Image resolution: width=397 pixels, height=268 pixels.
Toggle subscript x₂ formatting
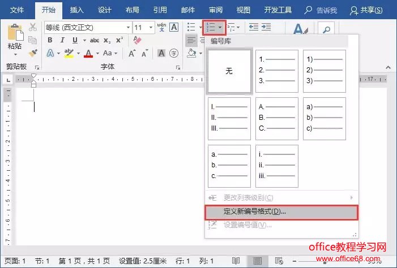[107, 41]
